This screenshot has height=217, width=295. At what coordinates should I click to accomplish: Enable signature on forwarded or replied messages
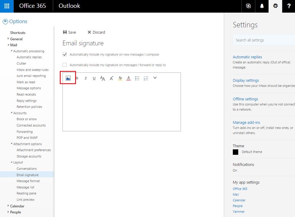65,65
